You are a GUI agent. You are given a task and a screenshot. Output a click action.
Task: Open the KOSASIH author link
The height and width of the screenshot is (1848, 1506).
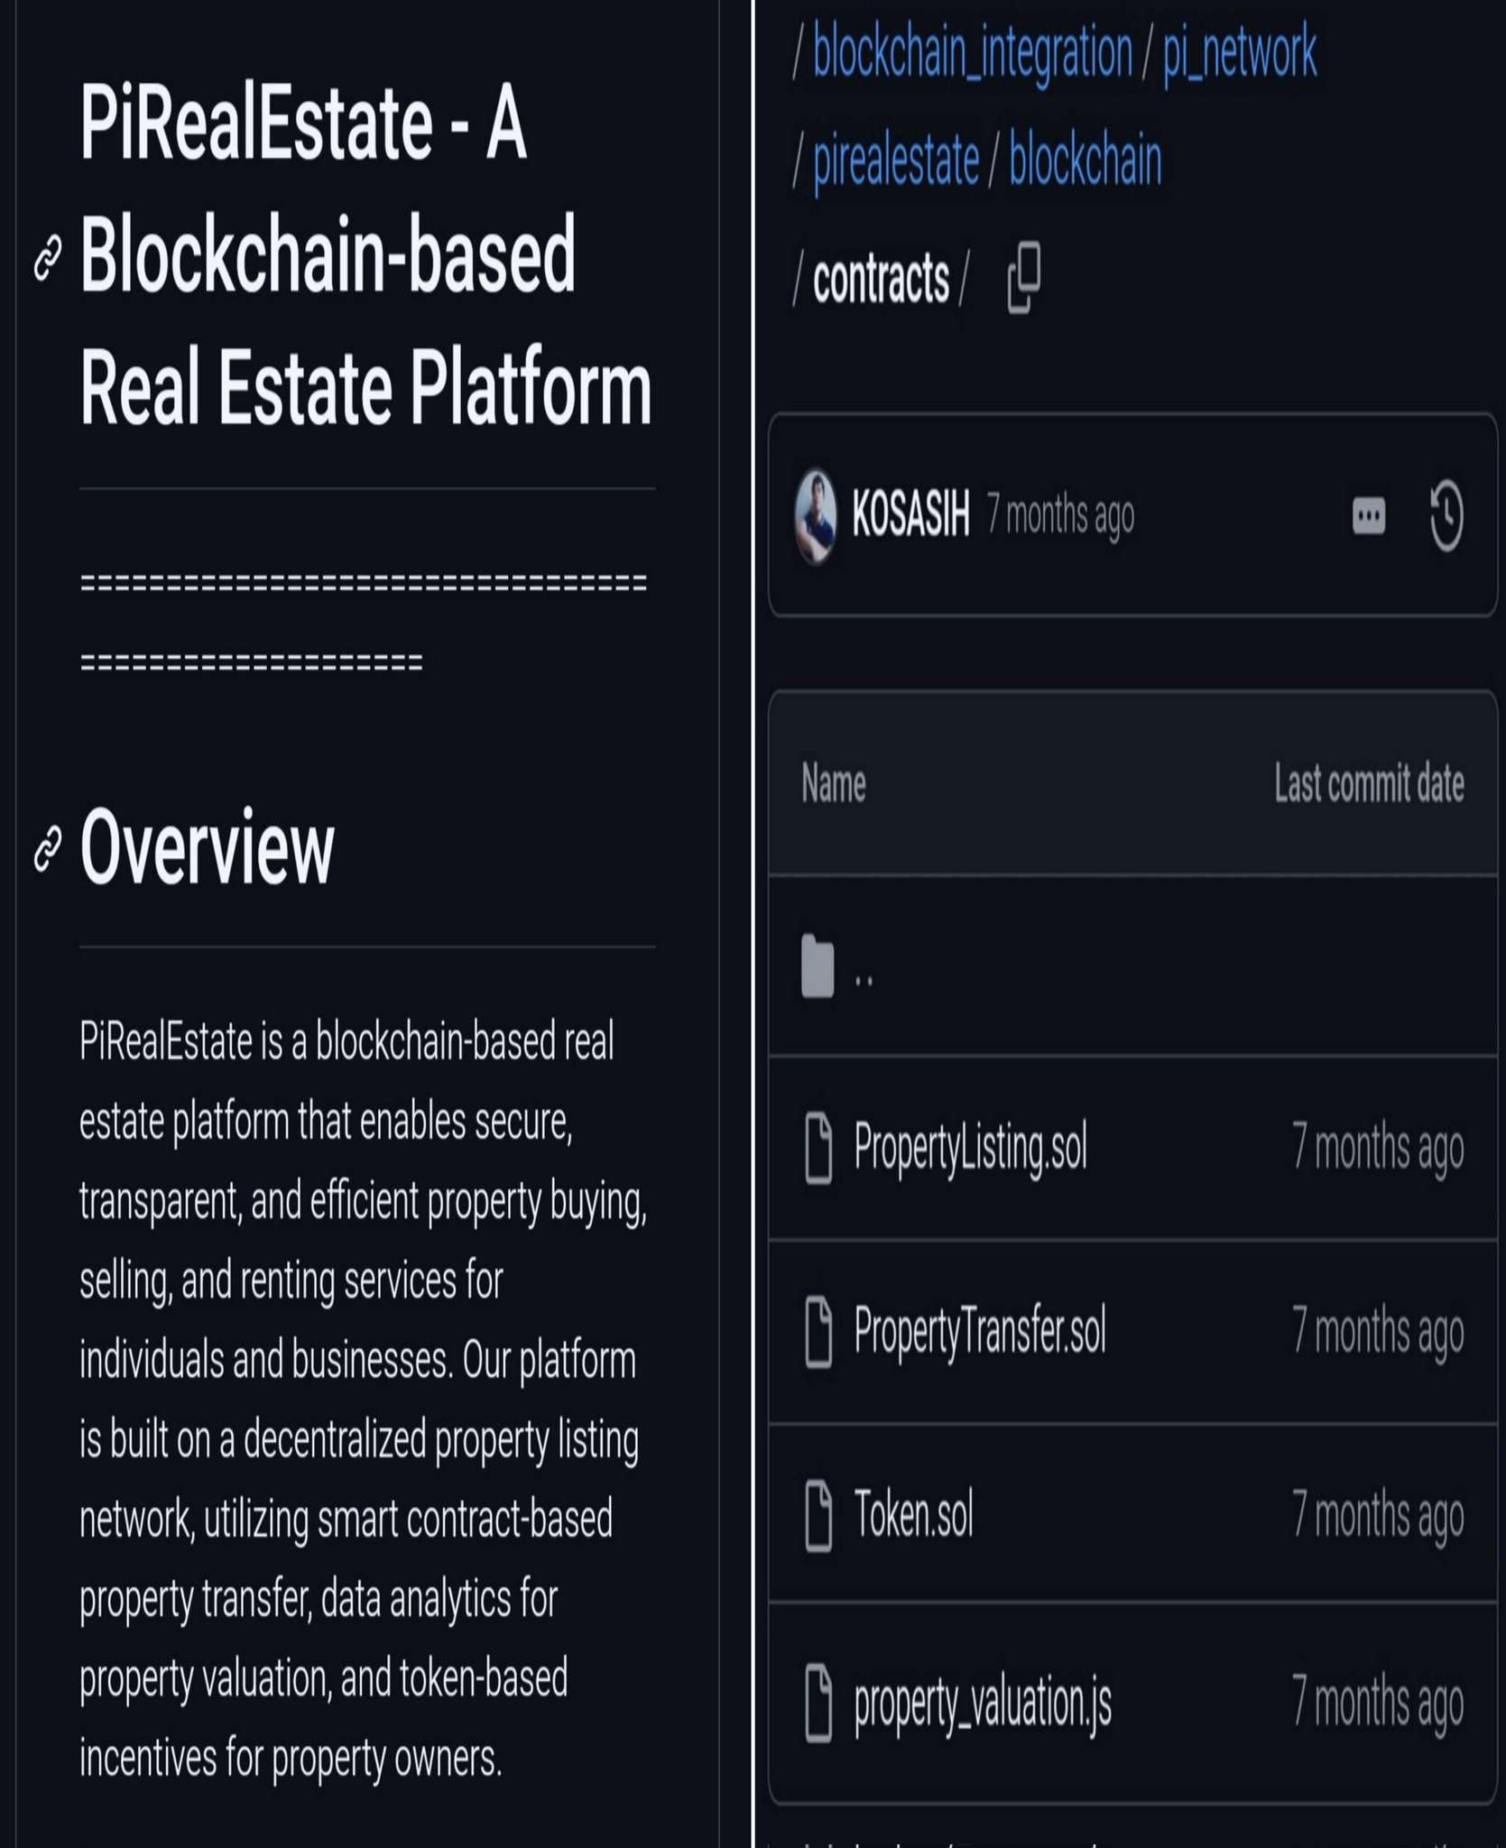(x=910, y=514)
